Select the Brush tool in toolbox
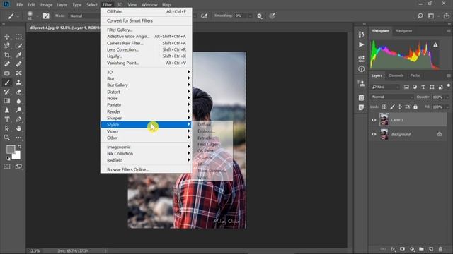 tap(7, 83)
